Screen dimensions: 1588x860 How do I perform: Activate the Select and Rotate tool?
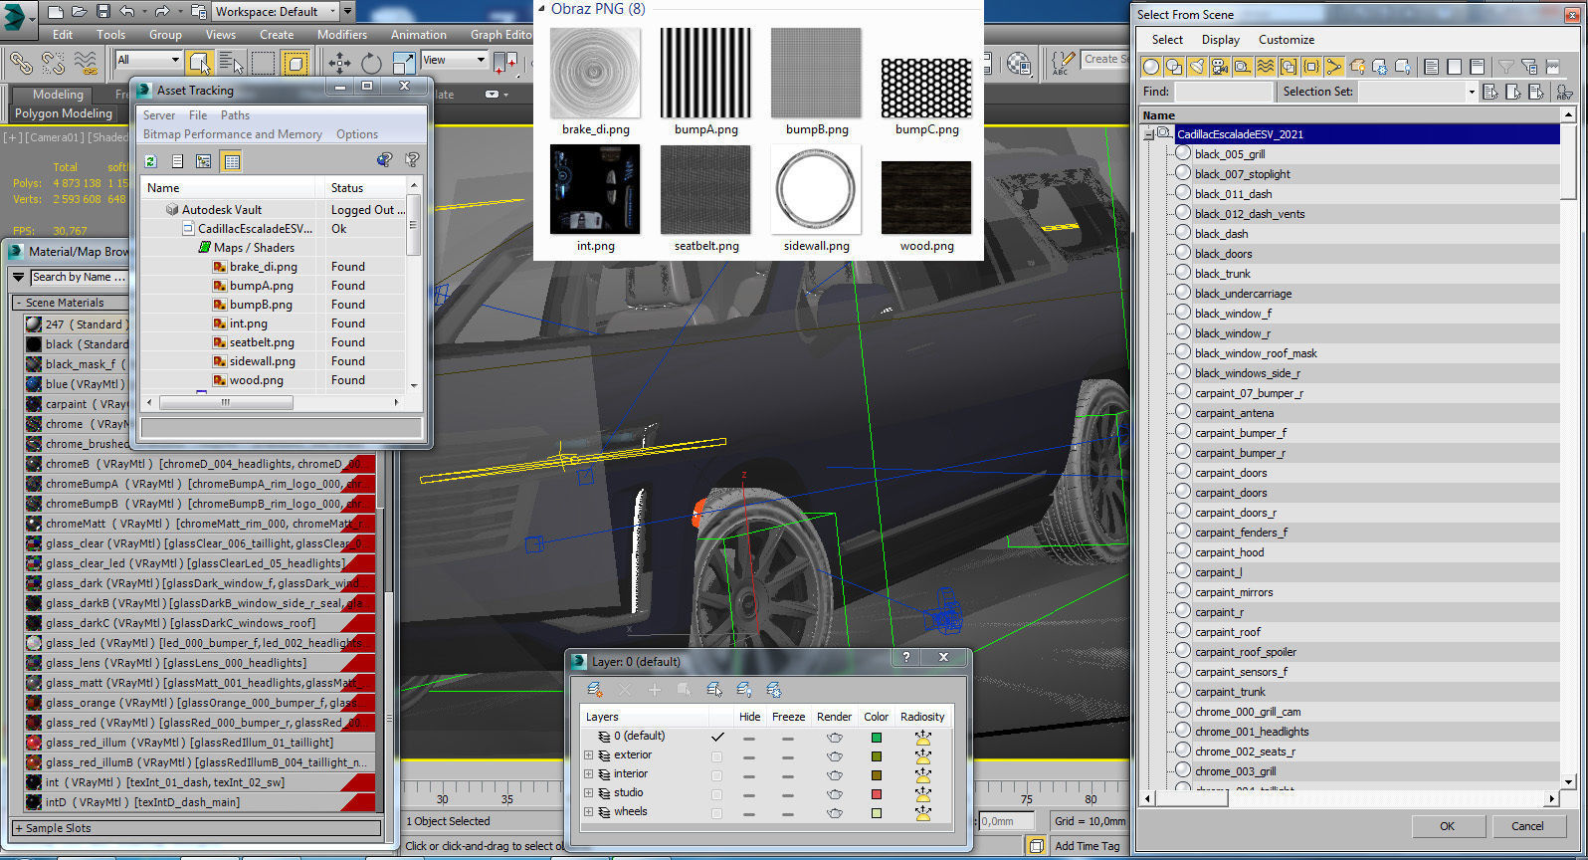click(371, 63)
